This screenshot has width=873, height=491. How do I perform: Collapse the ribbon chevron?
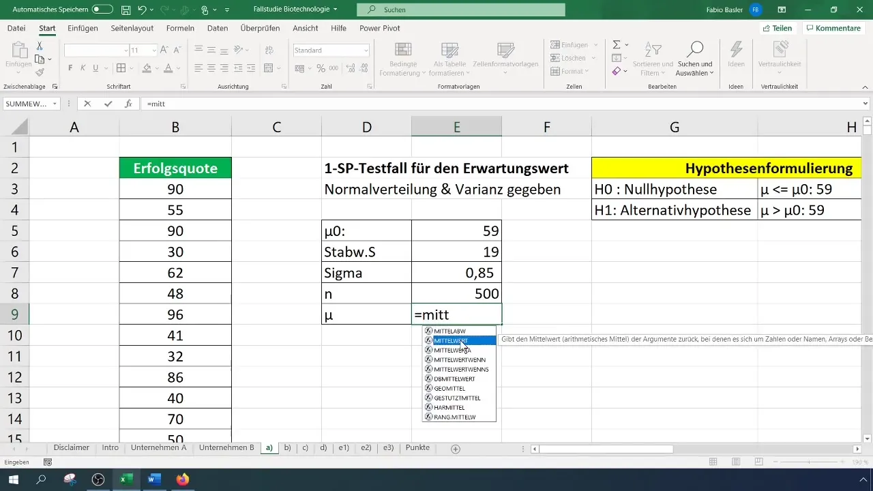point(865,87)
